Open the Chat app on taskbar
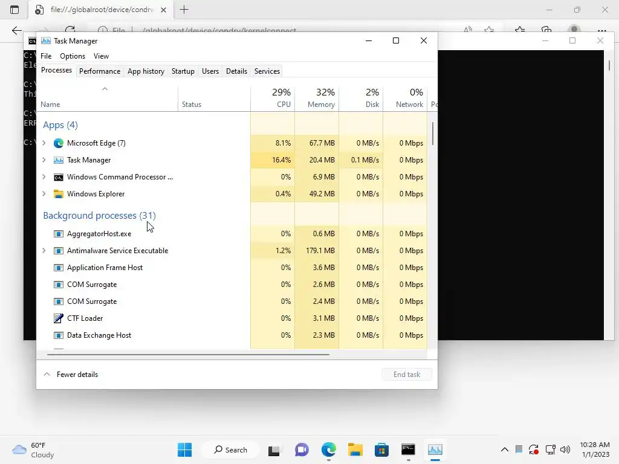Viewport: 619px width, 464px height. coord(302,449)
